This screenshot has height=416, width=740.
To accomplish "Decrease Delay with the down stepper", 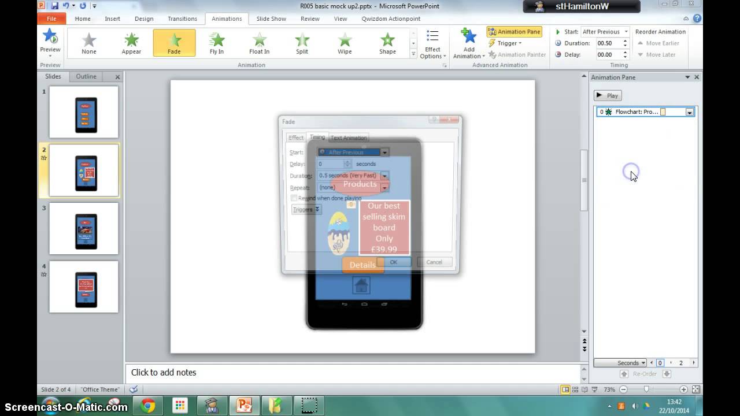I will [625, 57].
